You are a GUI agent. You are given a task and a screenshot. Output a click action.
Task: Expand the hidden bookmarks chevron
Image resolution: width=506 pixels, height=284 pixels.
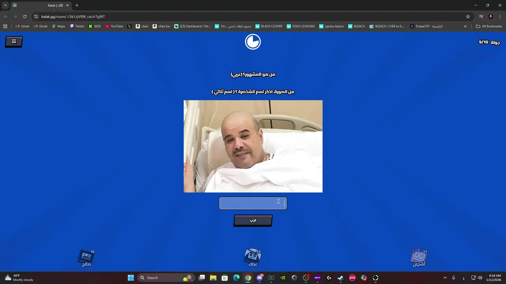tap(465, 26)
